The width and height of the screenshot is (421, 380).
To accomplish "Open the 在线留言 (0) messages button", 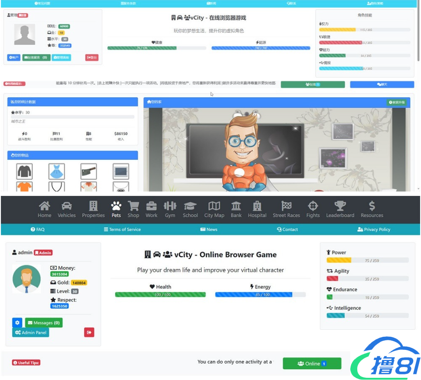I will pyautogui.click(x=36, y=58).
